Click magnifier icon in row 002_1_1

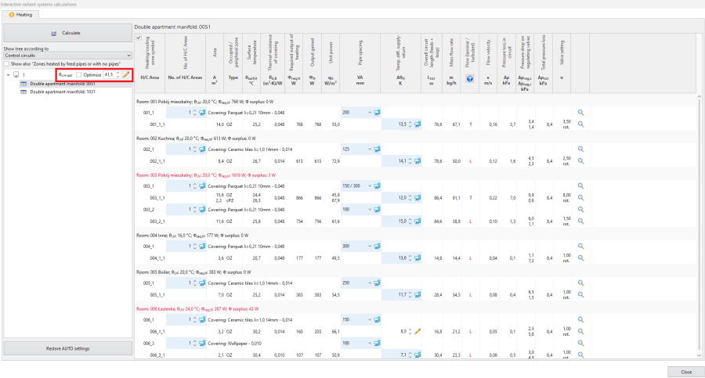coord(581,159)
